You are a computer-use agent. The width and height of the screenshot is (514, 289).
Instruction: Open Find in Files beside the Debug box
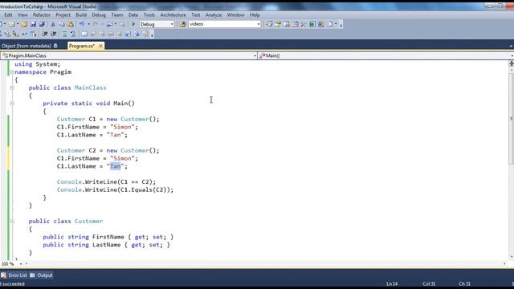182,24
